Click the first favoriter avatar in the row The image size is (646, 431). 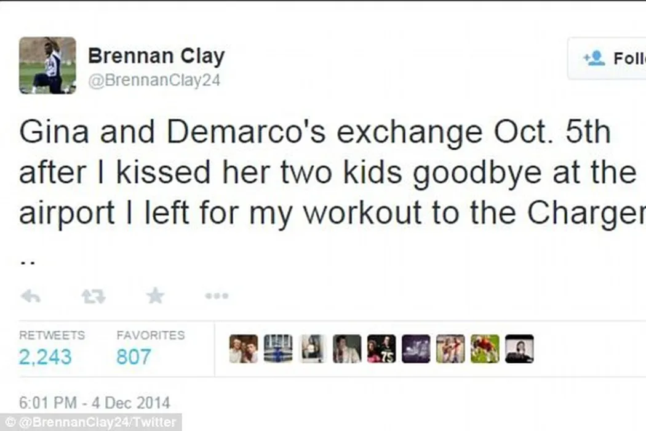coord(244,349)
